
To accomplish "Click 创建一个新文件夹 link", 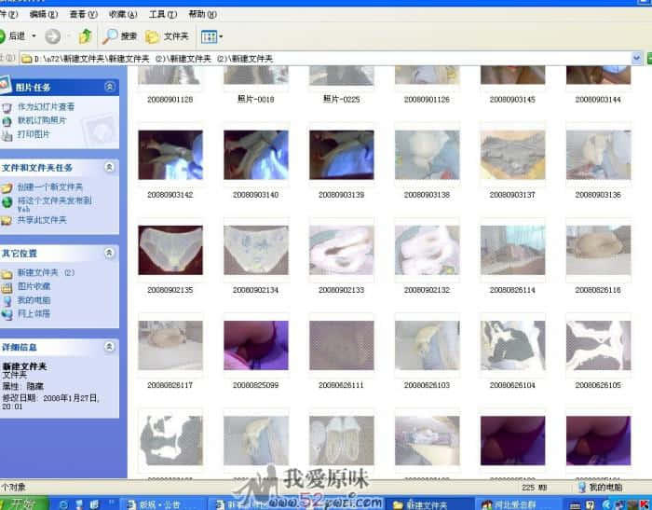I will (49, 187).
